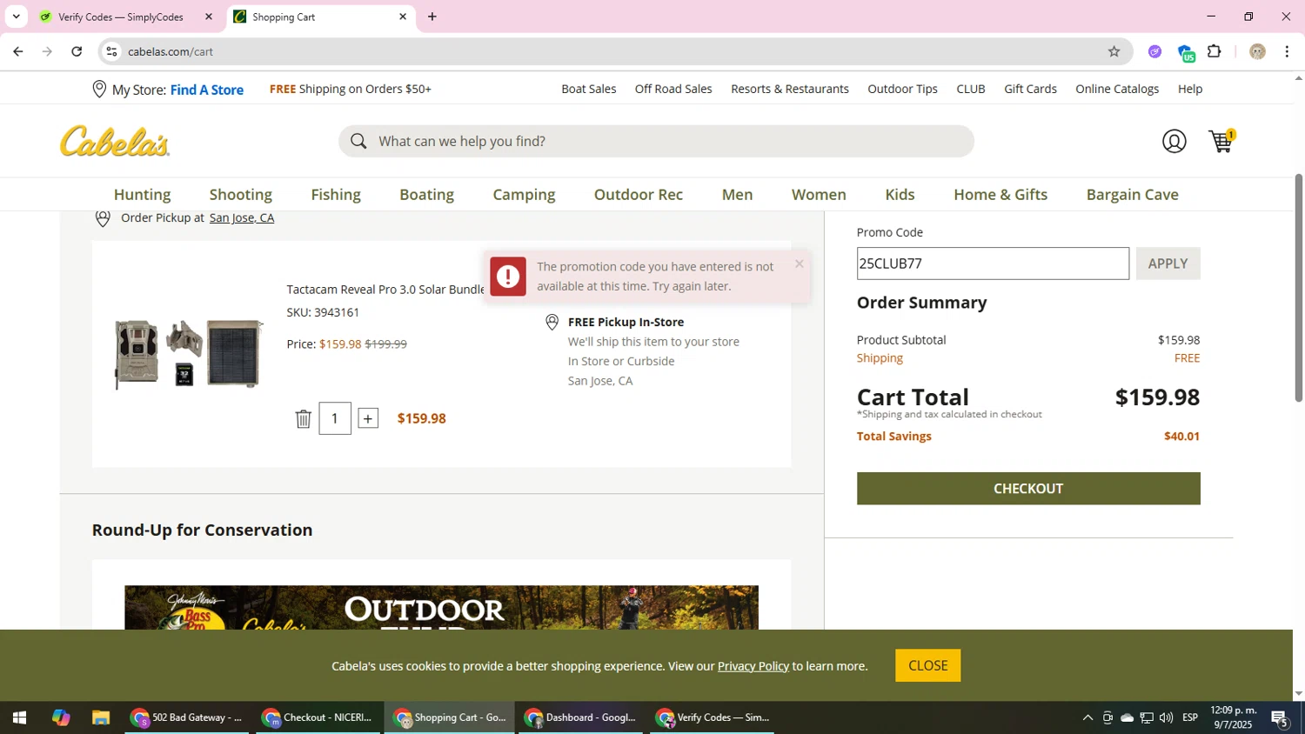Open the volume control in tray
The height and width of the screenshot is (734, 1305).
1166,717
